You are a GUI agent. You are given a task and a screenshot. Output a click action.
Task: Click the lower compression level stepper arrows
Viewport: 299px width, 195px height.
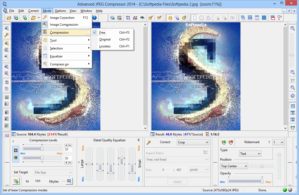coord(68,163)
